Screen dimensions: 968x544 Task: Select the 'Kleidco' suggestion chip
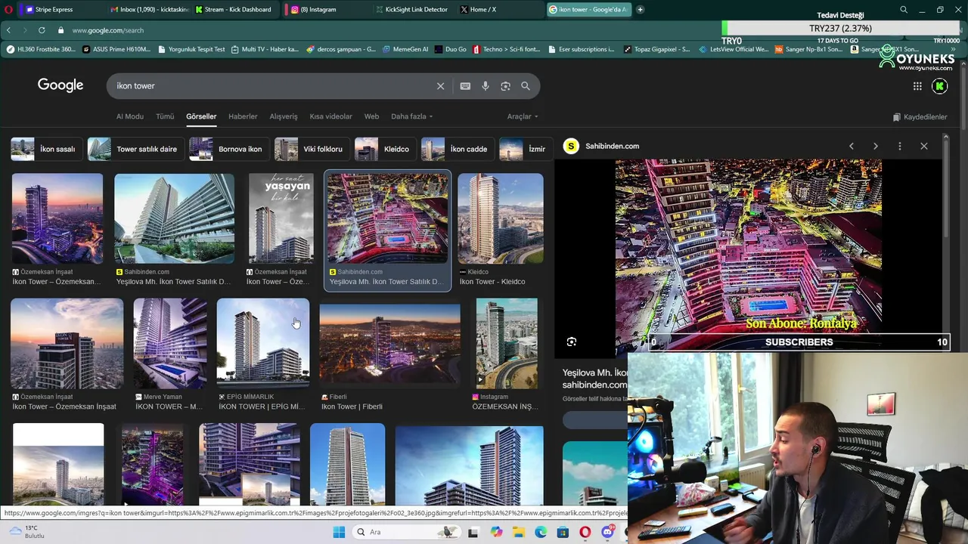[384, 149]
